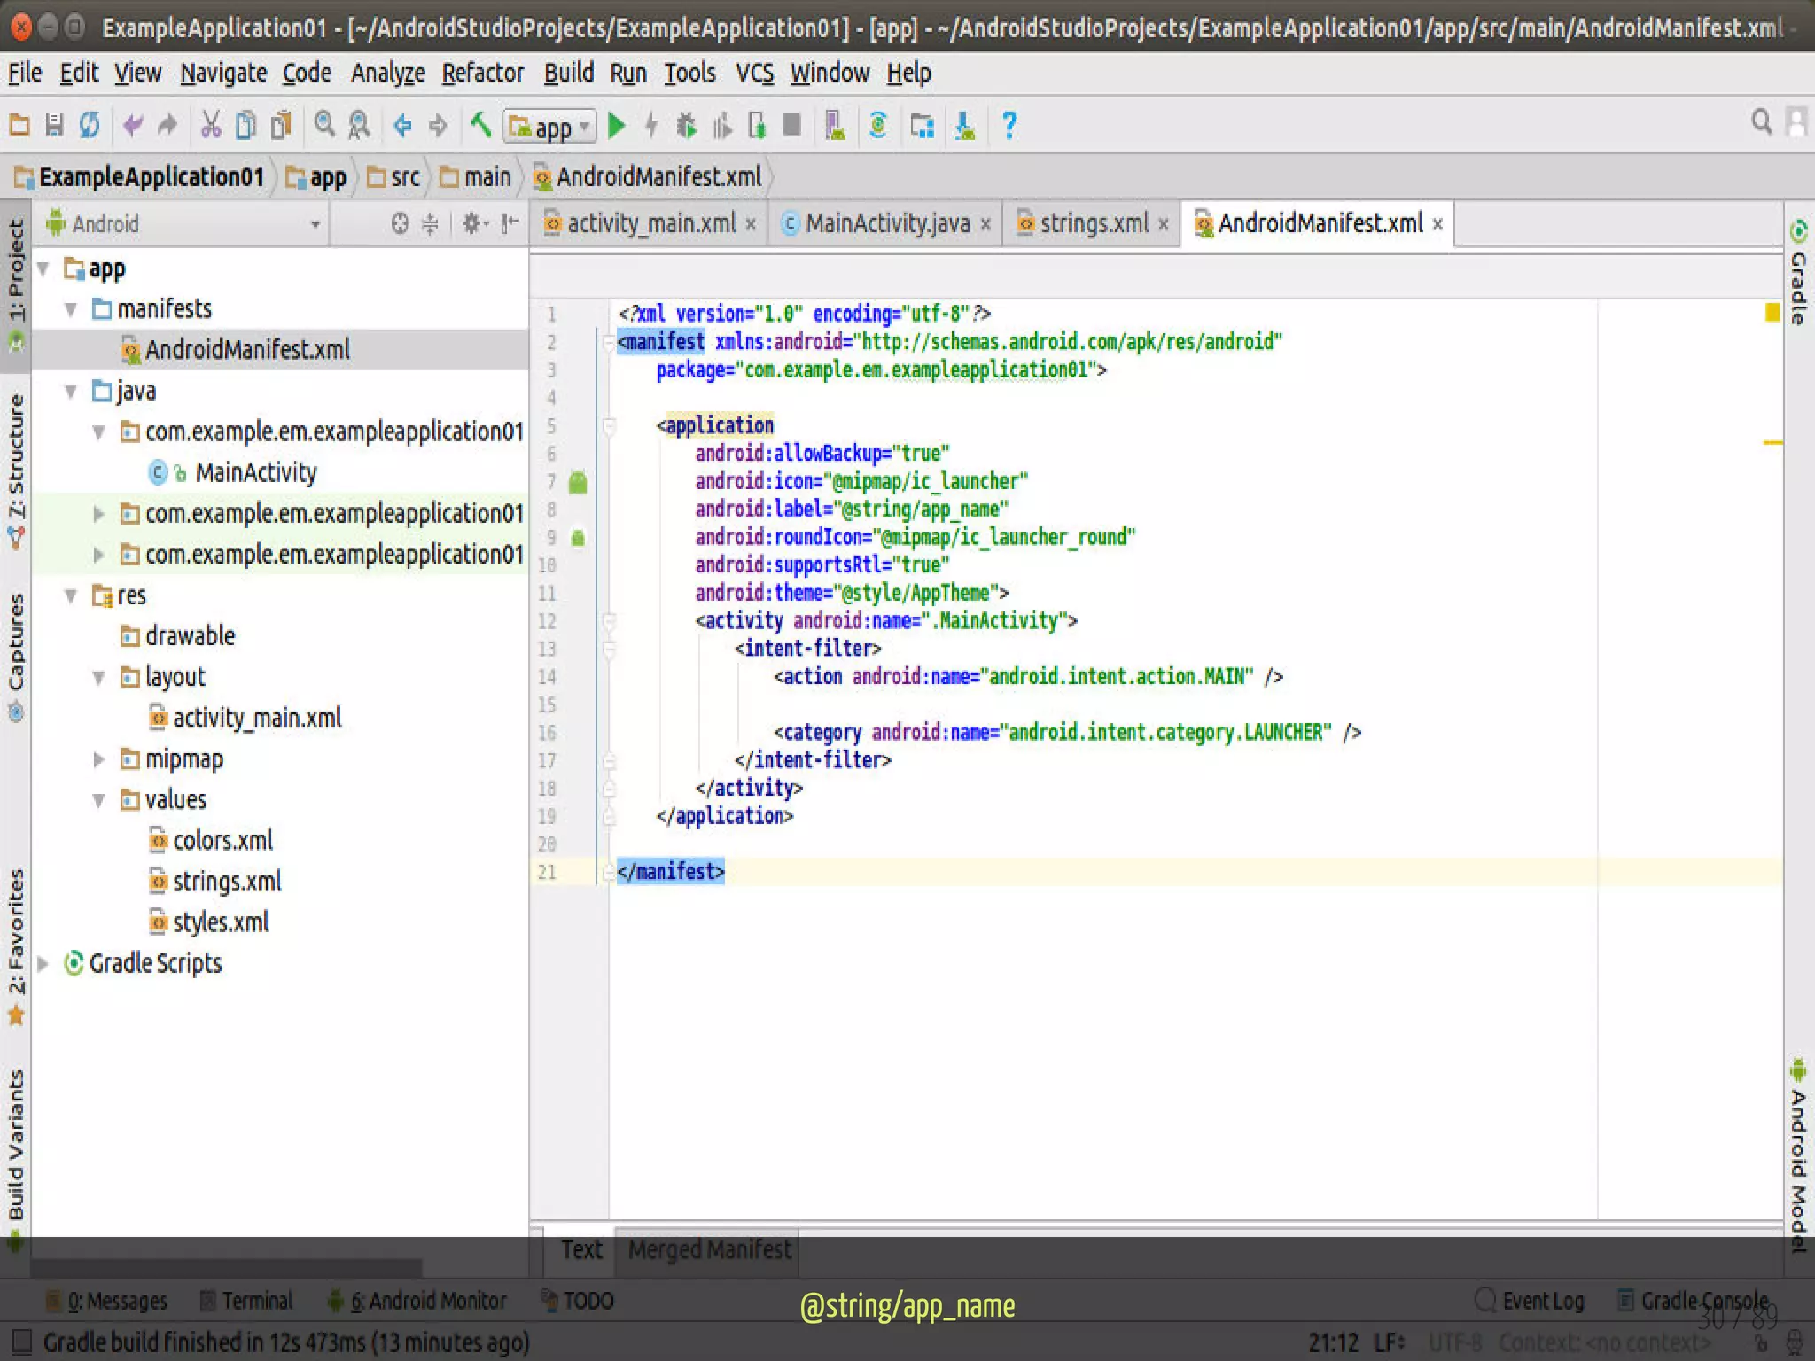Open the app run configuration dropdown

click(x=549, y=127)
